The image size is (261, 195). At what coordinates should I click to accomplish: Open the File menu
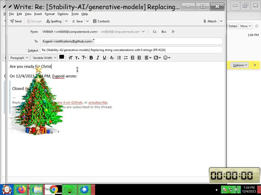(11, 14)
